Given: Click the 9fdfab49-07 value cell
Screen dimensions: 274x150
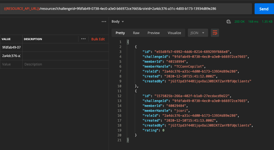Looking at the screenshot, I should 11,47.
